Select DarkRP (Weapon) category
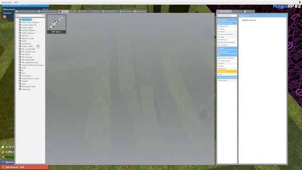302x170 pixels. tap(28, 30)
